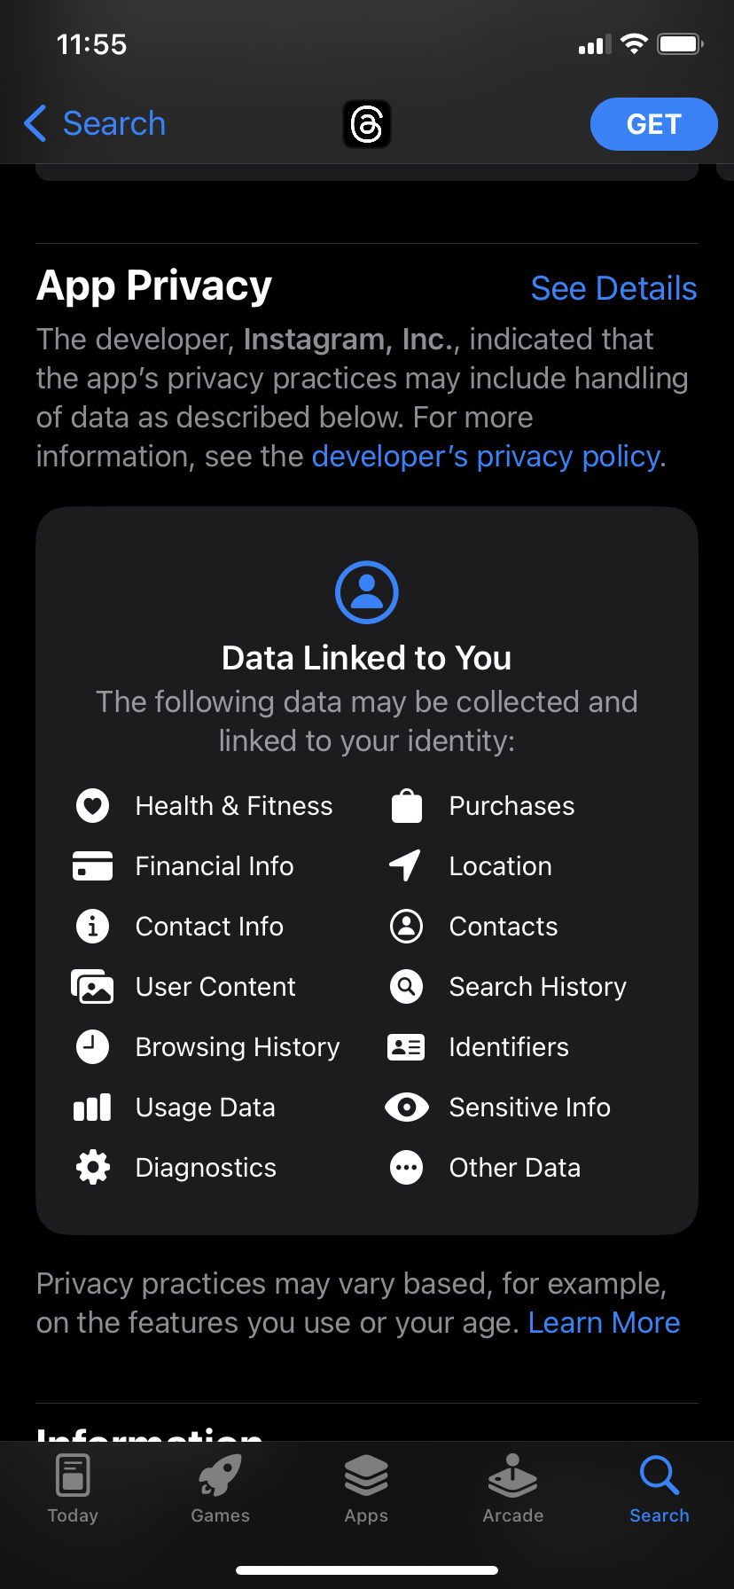This screenshot has height=1589, width=734.
Task: Tap the User Content photos icon
Action: (92, 986)
